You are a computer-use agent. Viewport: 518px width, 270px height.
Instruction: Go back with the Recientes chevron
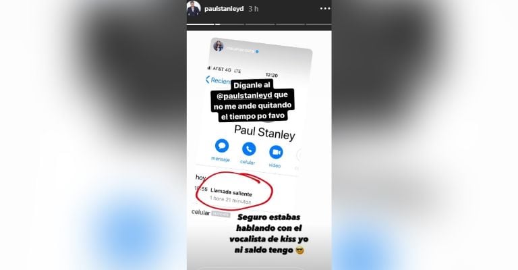[x=208, y=80]
